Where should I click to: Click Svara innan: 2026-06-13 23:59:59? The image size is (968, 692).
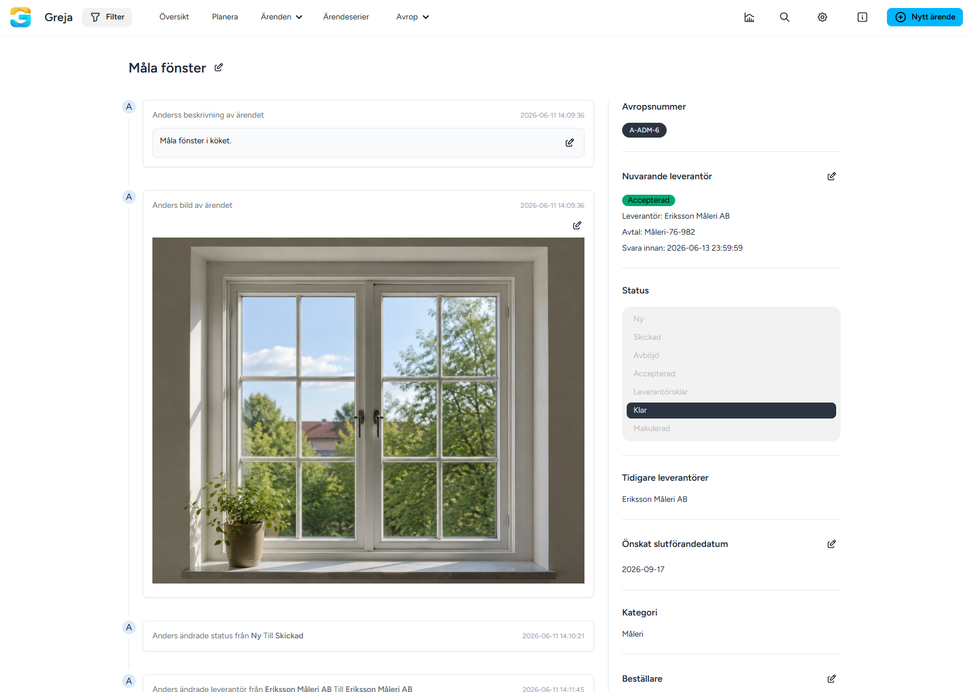click(682, 248)
